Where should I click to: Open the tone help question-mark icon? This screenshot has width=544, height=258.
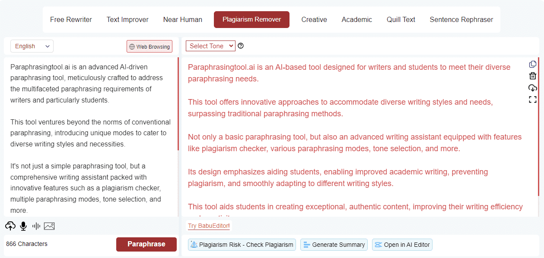coord(241,46)
